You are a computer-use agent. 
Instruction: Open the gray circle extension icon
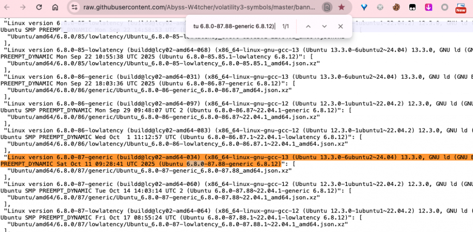(444, 7)
